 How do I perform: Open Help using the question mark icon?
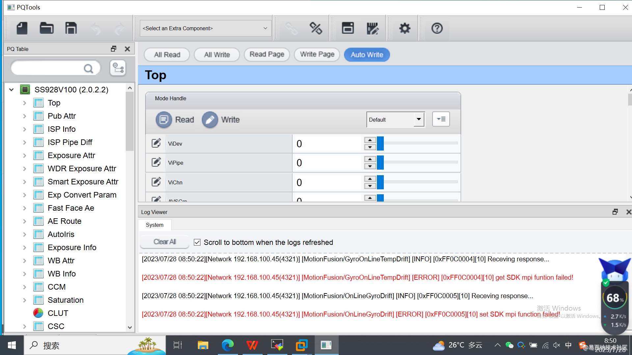coord(437,28)
